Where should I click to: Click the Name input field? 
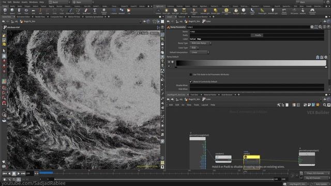point(257,32)
